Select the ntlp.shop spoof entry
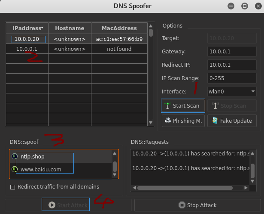This screenshot has height=214, width=264. 32,156
